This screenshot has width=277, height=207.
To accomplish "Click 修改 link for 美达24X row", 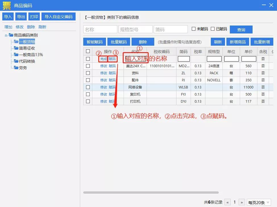I will coord(103,66).
